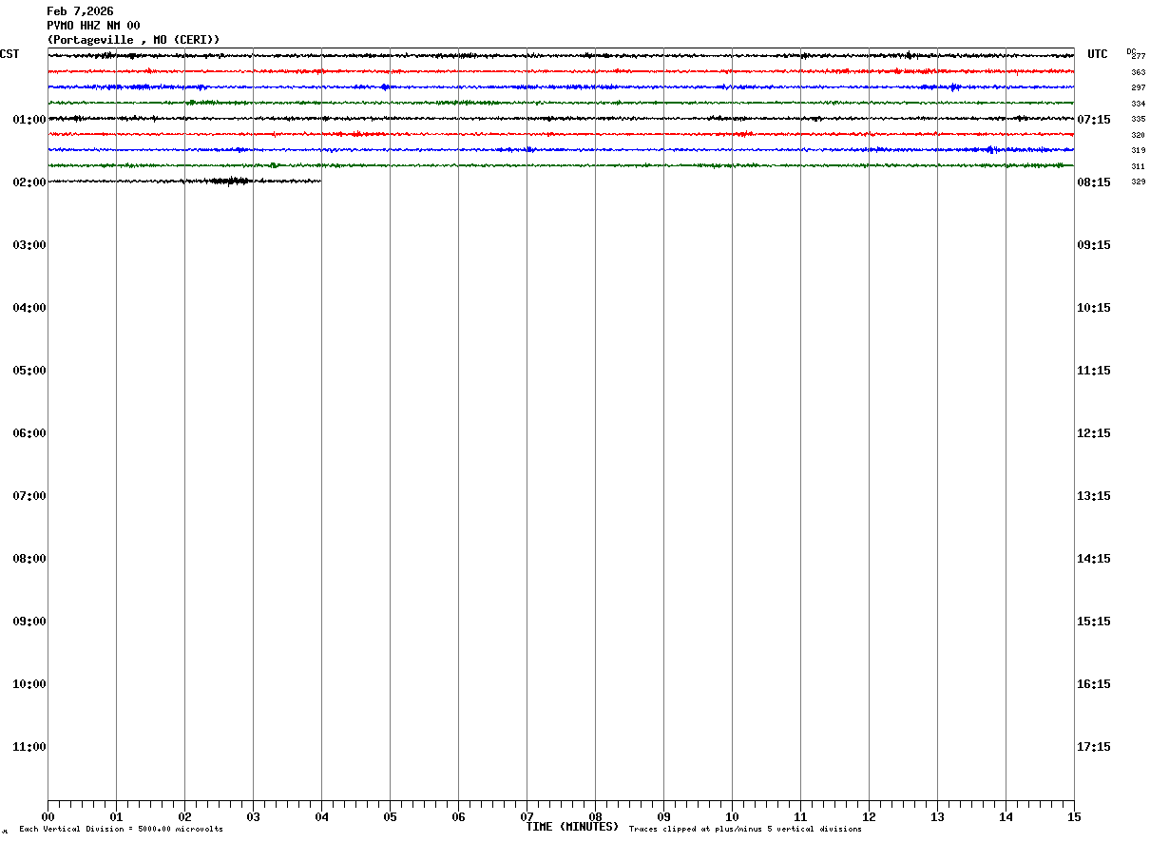Click the minute 09 axis label

(663, 817)
